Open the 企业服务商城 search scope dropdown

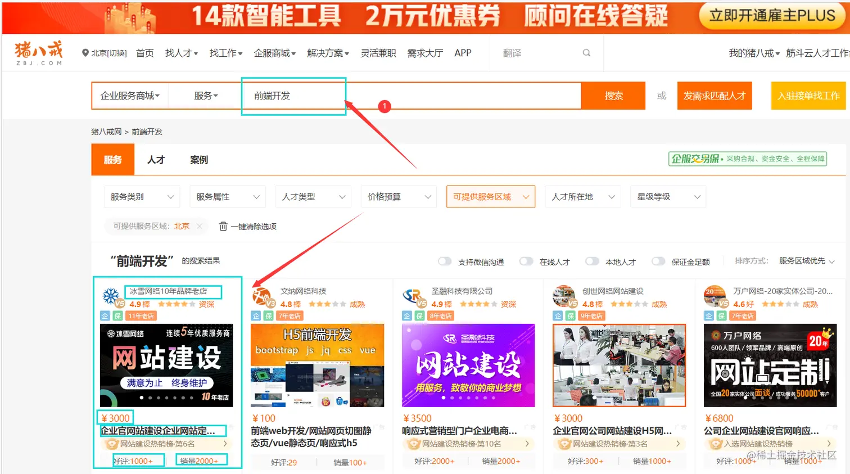130,96
